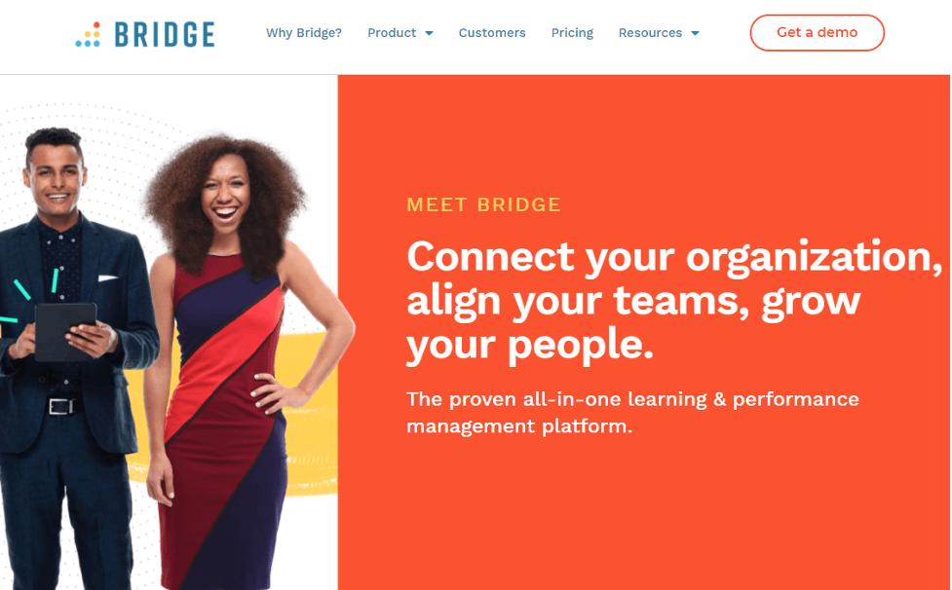
Task: Open the Product menu
Action: pos(392,33)
